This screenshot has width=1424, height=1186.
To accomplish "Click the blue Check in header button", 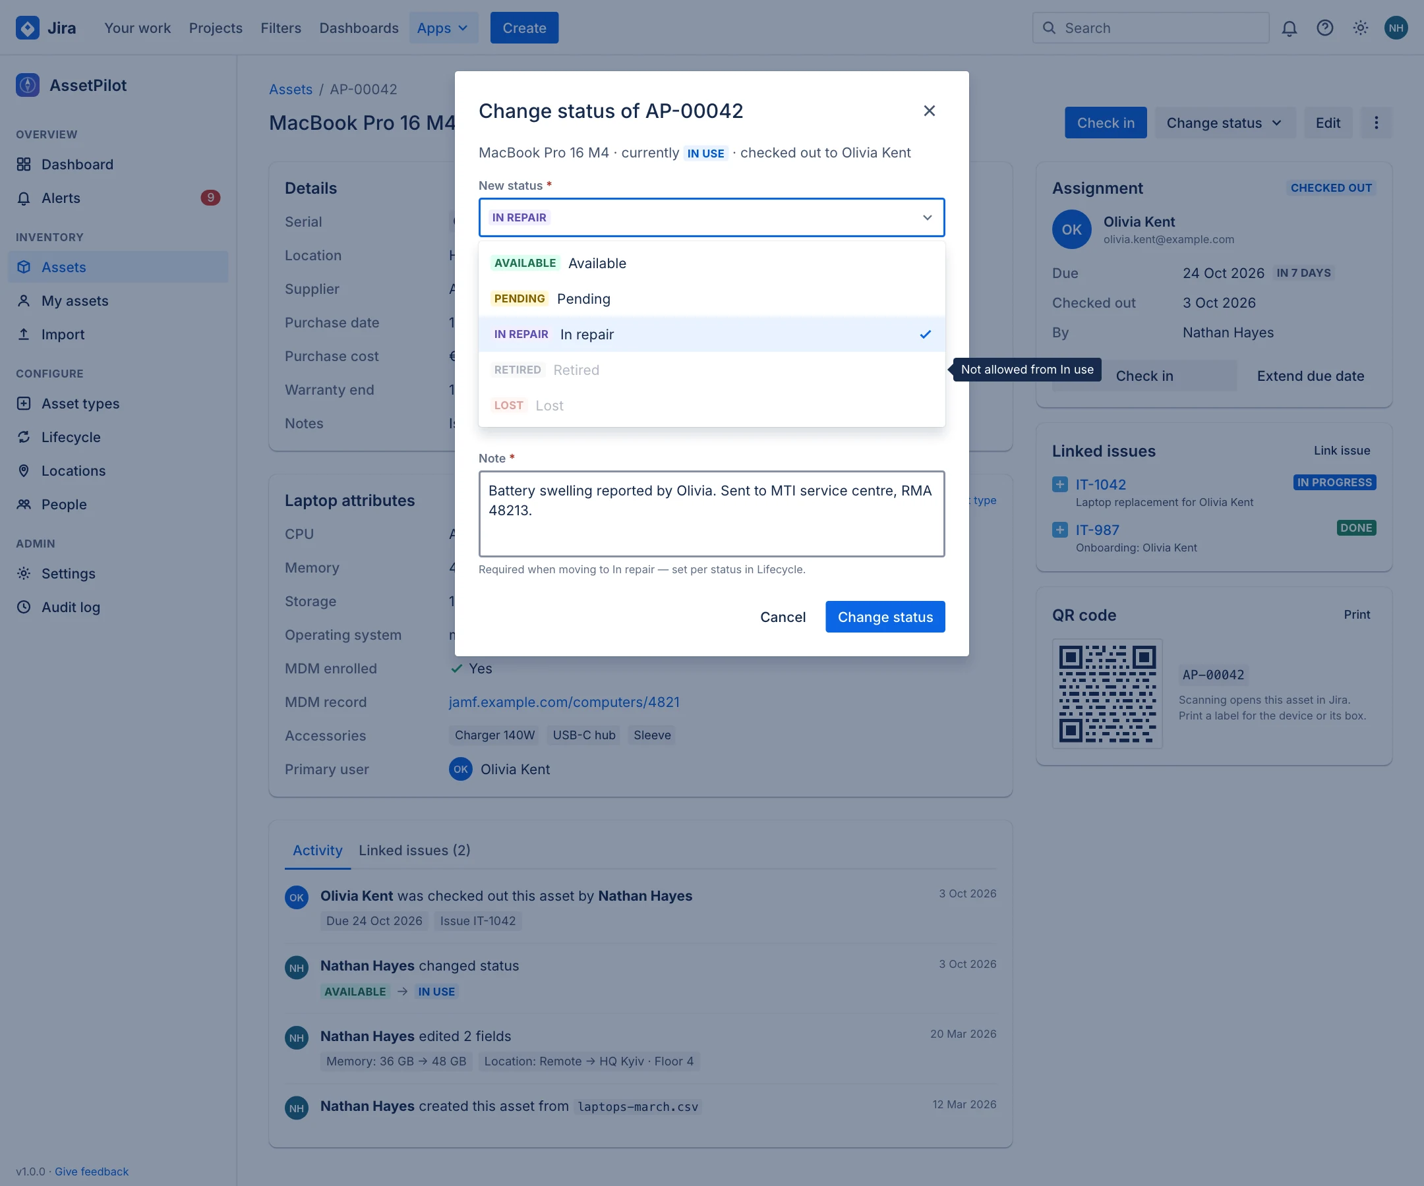I will coord(1106,123).
